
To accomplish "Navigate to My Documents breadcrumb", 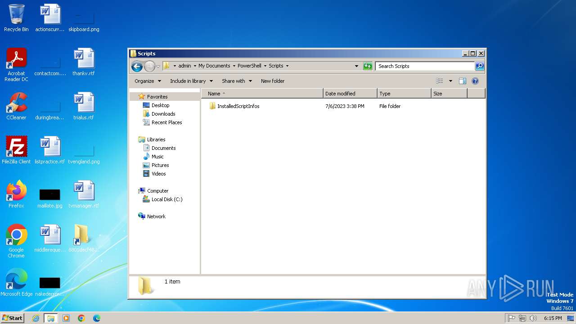I will pos(214,66).
